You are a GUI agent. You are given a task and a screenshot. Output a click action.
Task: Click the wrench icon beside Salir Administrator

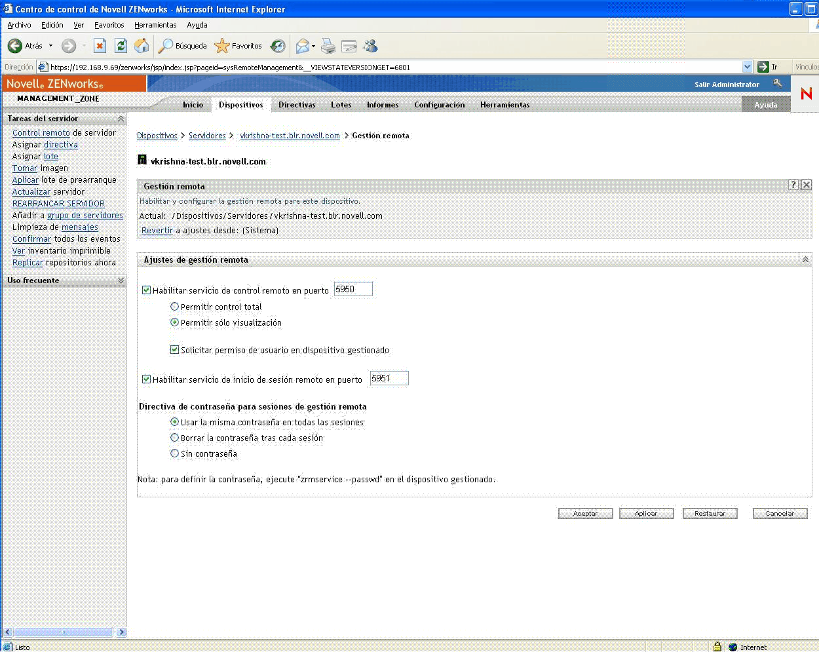click(x=777, y=83)
